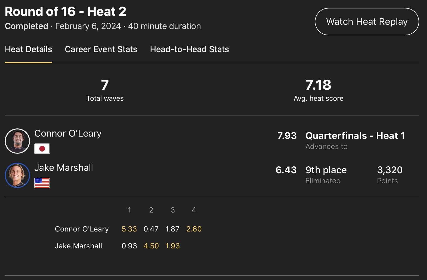The image size is (427, 280).
Task: Click Connor O'Leary's profile photo
Action: 17,141
